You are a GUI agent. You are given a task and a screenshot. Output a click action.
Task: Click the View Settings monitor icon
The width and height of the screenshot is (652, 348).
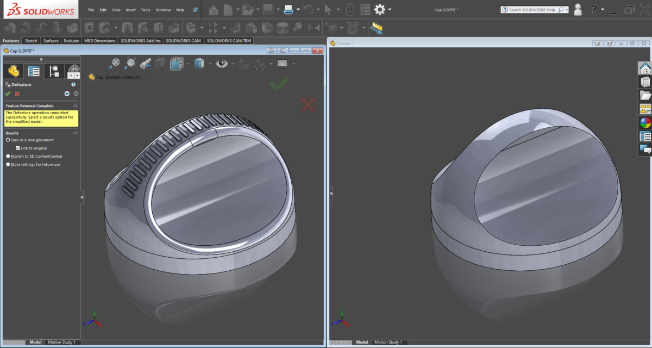[282, 64]
